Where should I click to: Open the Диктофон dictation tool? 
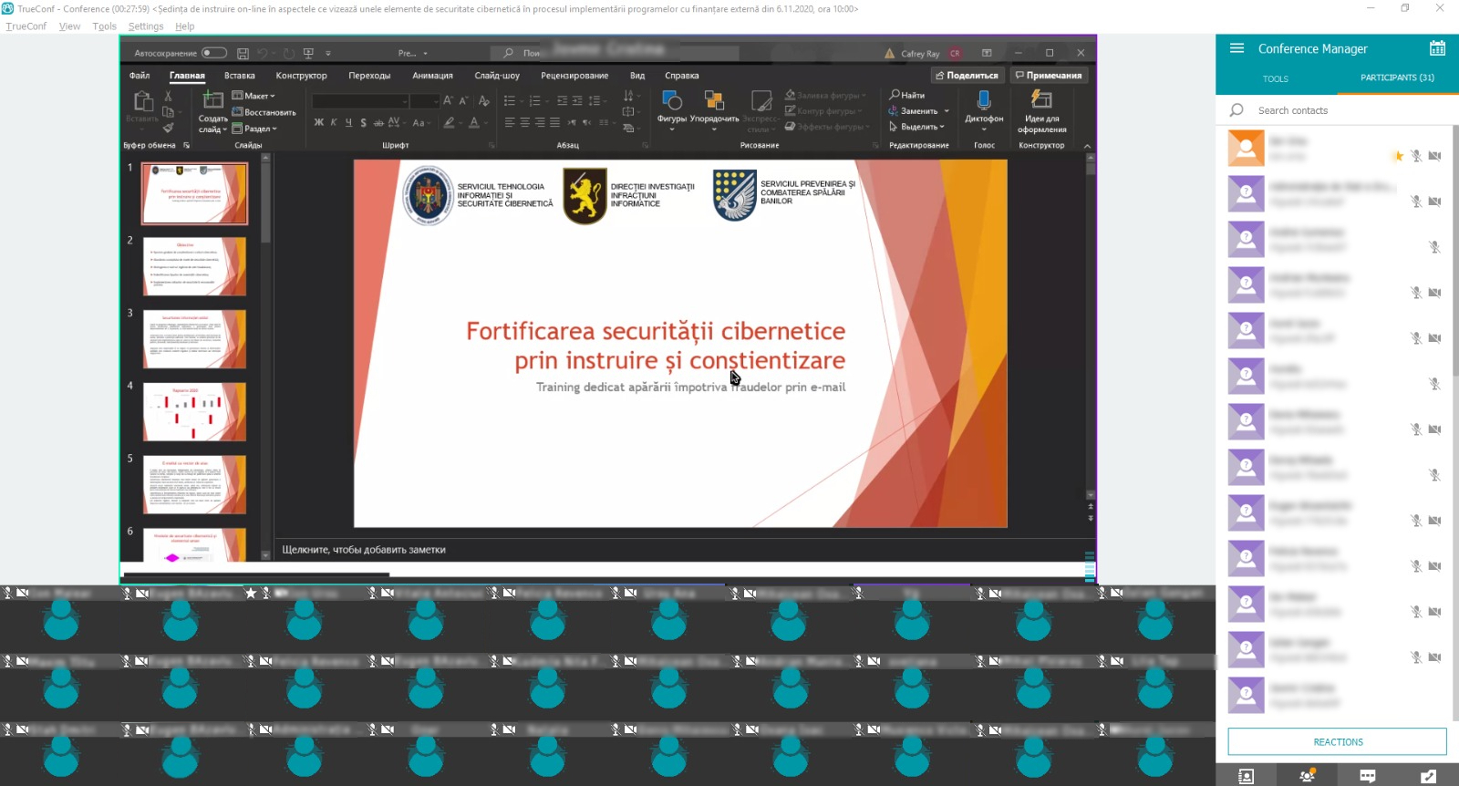coord(984,109)
